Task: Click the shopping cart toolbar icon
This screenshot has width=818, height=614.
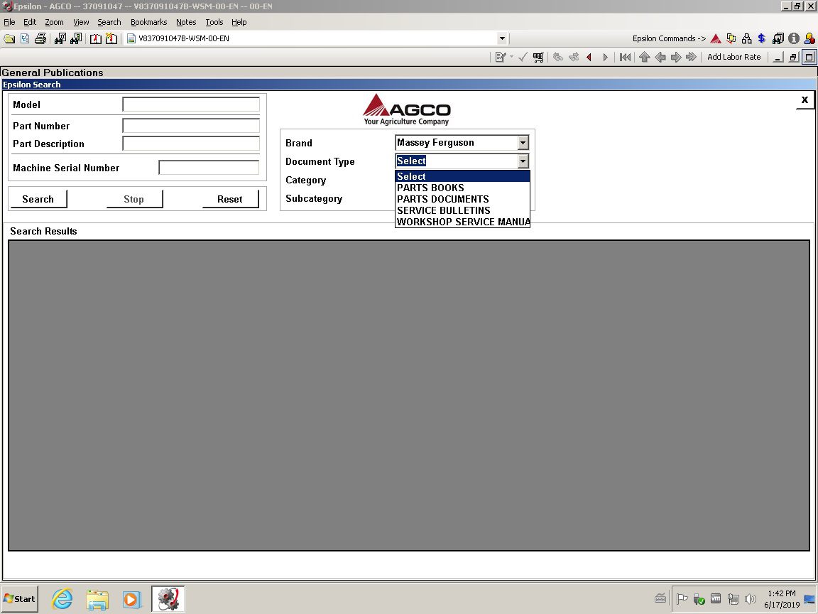Action: coord(538,57)
